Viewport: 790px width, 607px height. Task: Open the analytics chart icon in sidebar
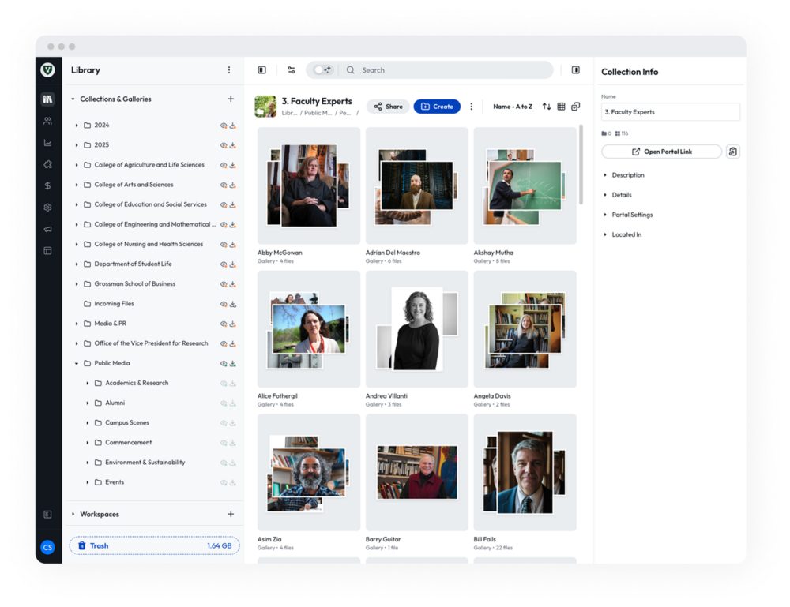pos(48,143)
